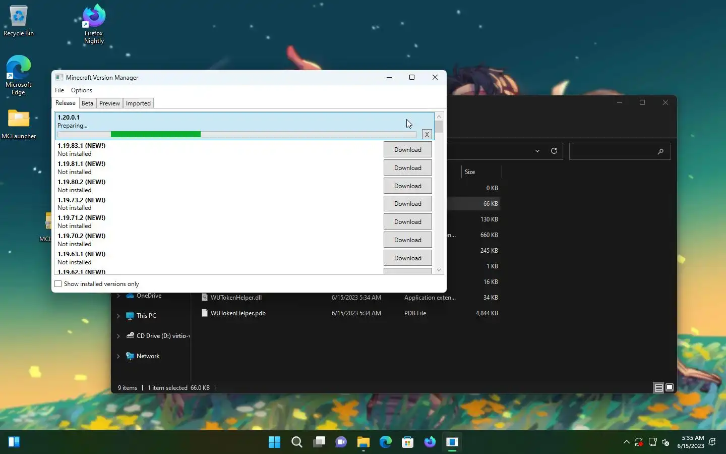Select the Minecraft Version Manager taskbar icon

(452, 442)
